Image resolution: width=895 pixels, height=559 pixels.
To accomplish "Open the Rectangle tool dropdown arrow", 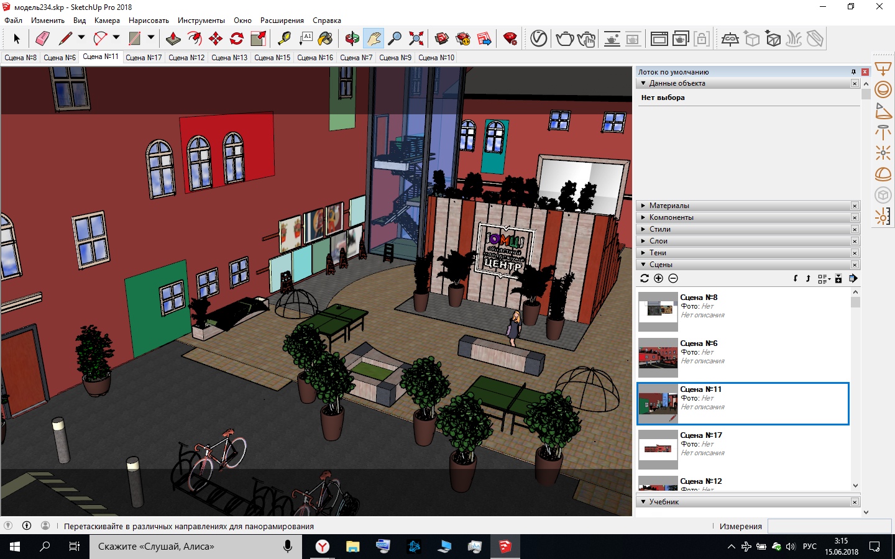I will tap(150, 38).
